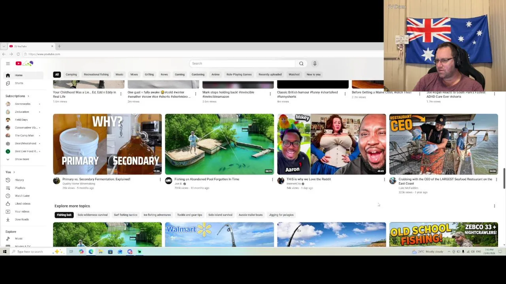Open options for Classic British humour short
Image resolution: width=506 pixels, height=284 pixels.
[x=345, y=94]
